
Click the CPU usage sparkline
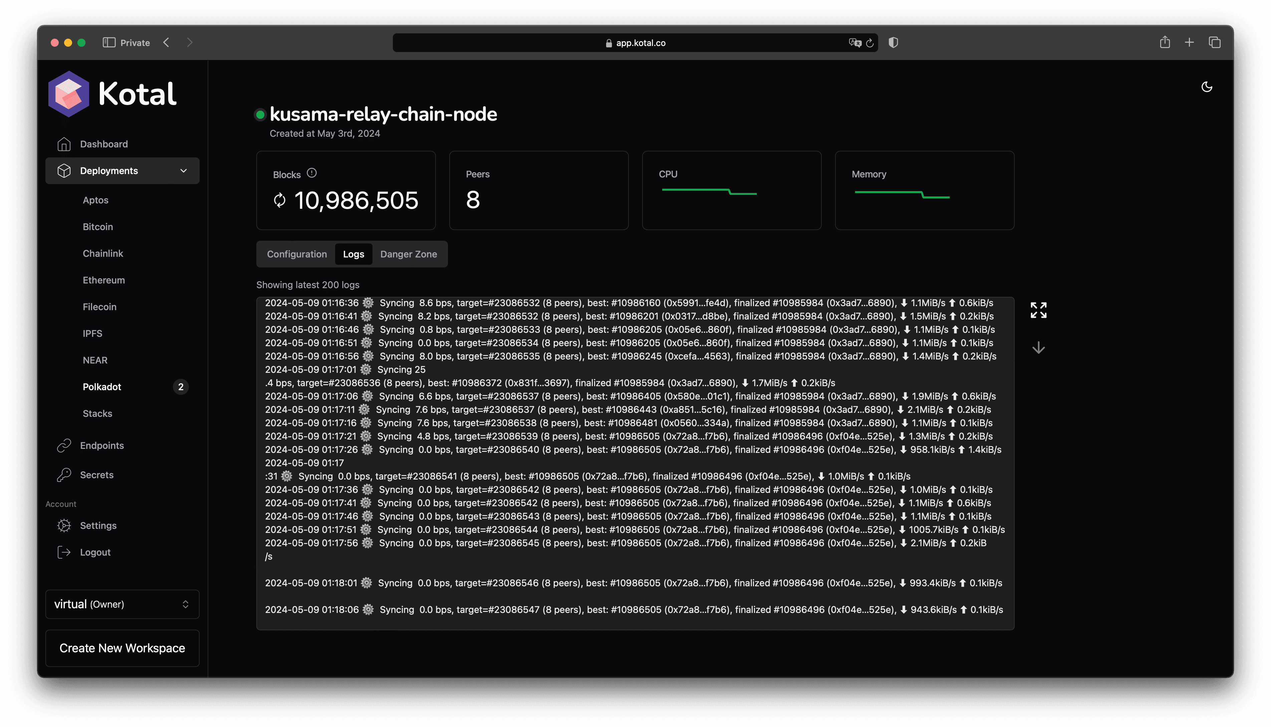709,192
